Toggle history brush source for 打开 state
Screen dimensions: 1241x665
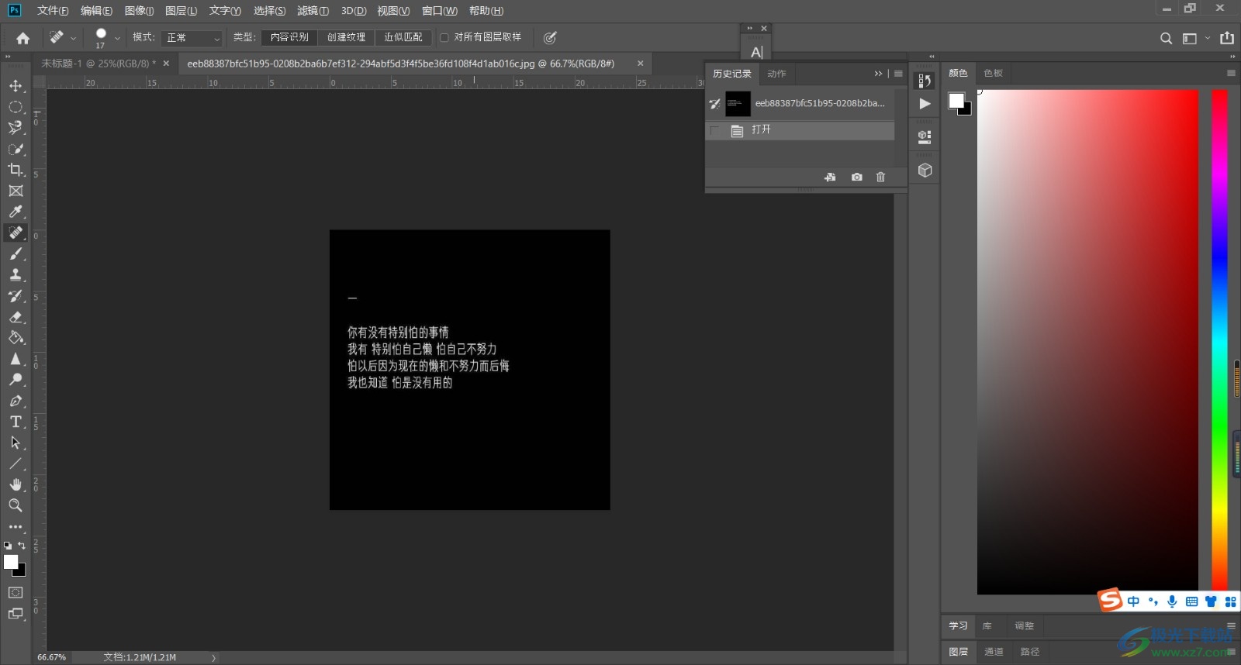coord(714,130)
